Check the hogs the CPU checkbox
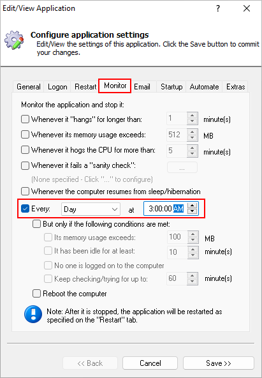Image resolution: width=262 pixels, height=378 pixels. click(25, 150)
